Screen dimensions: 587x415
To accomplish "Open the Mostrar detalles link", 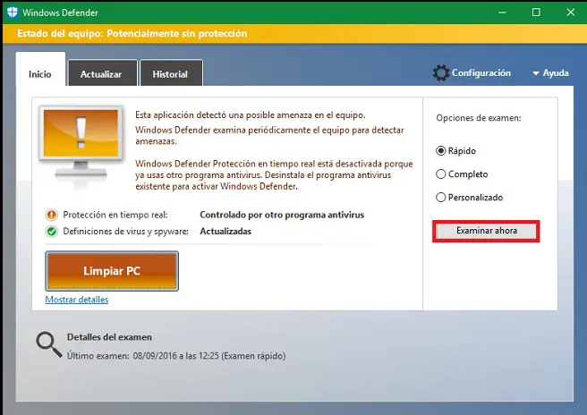I will 77,300.
